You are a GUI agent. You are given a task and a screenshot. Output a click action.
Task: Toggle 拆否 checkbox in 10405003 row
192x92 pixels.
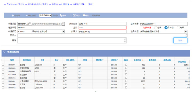pyautogui.click(x=126, y=68)
